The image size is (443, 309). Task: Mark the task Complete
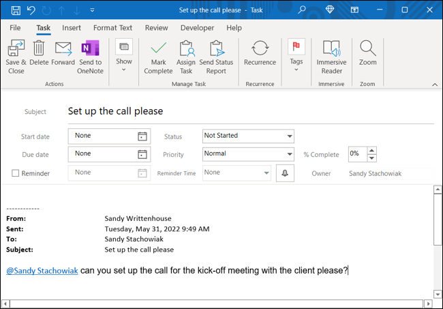tap(158, 57)
